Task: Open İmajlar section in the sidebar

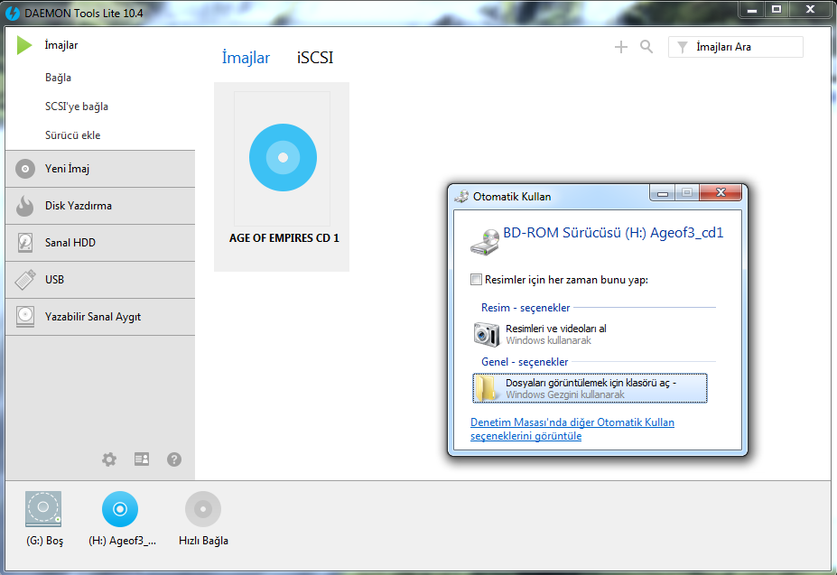Action: [x=61, y=45]
